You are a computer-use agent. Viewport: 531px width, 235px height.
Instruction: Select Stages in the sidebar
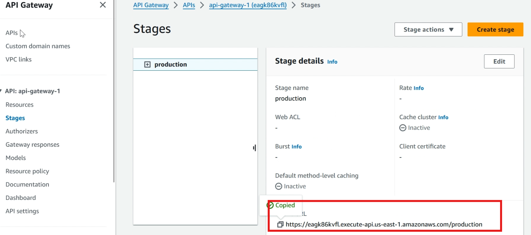click(x=15, y=118)
